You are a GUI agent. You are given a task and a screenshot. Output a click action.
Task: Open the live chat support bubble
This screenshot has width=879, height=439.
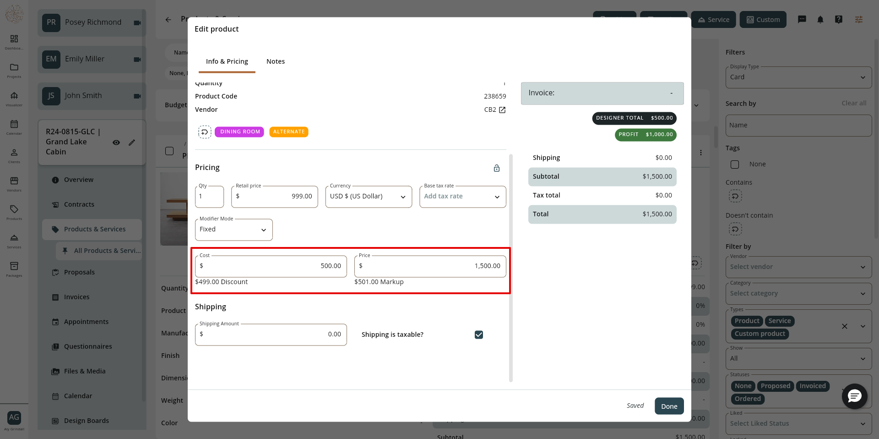855,396
